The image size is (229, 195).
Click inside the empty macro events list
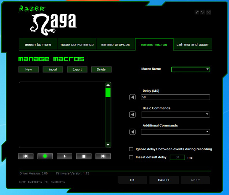(x=62, y=115)
